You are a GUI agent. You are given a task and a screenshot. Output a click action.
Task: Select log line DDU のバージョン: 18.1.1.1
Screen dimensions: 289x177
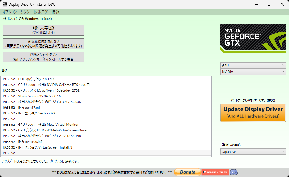point(106,79)
